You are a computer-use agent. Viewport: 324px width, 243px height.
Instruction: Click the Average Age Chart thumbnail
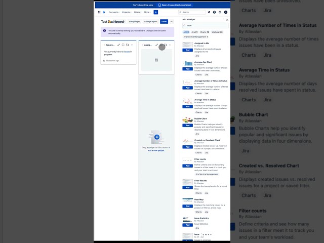click(188, 63)
